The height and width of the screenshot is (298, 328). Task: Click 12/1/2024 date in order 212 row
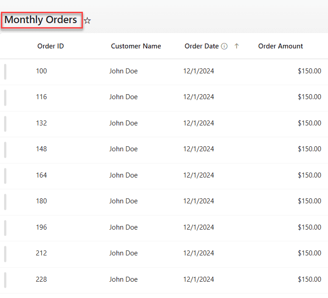pyautogui.click(x=198, y=253)
